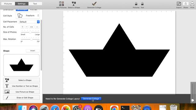Open Terminal from the dock
196x110 pixels.
tap(125, 108)
